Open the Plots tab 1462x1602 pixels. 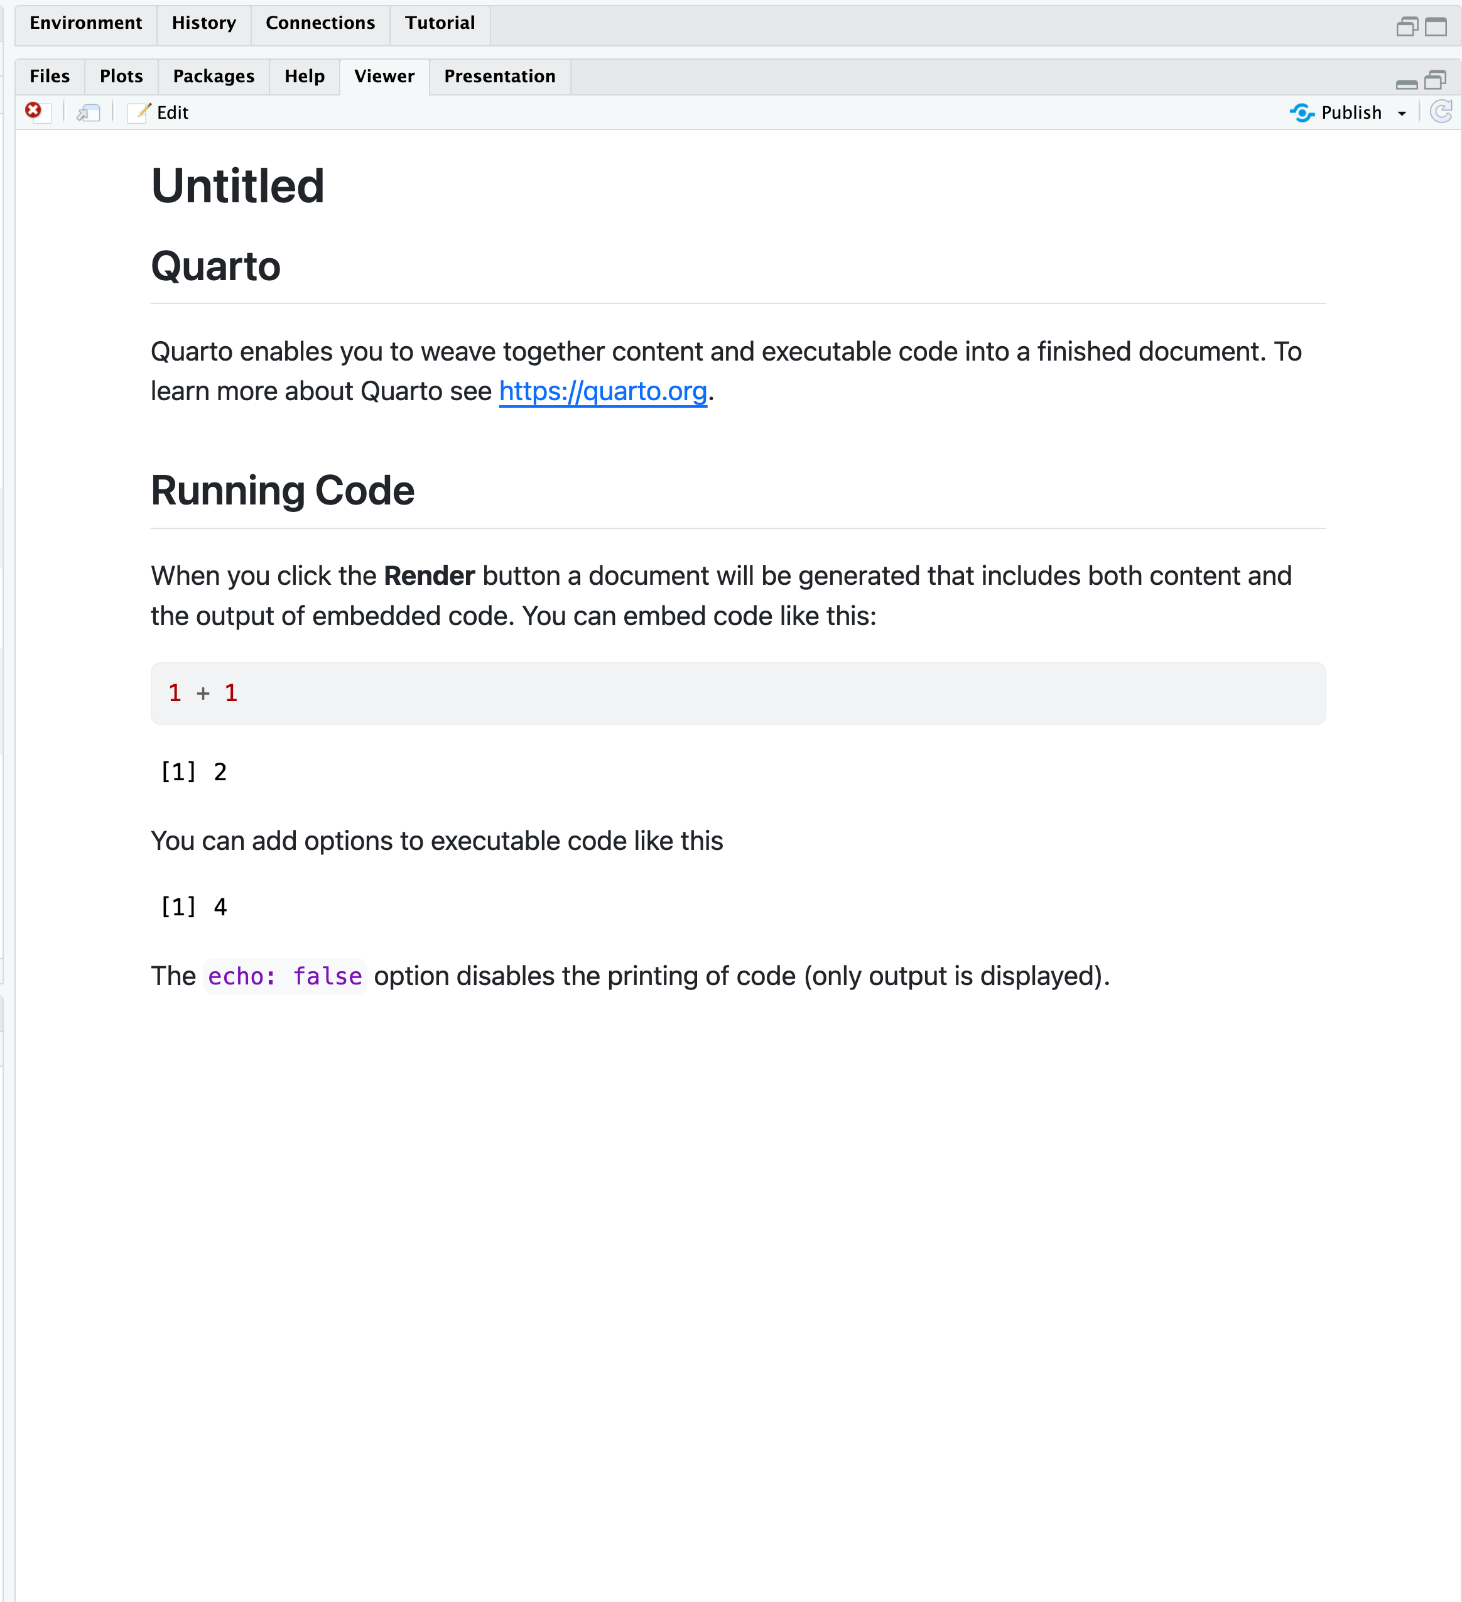[x=121, y=76]
